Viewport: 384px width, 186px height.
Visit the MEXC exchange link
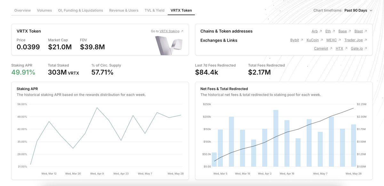pyautogui.click(x=332, y=40)
